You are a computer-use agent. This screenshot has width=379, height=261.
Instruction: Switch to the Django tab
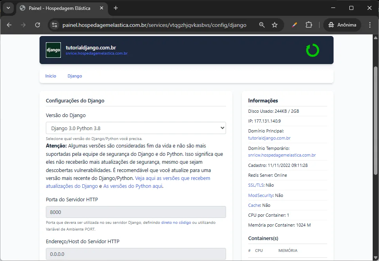[x=75, y=76]
